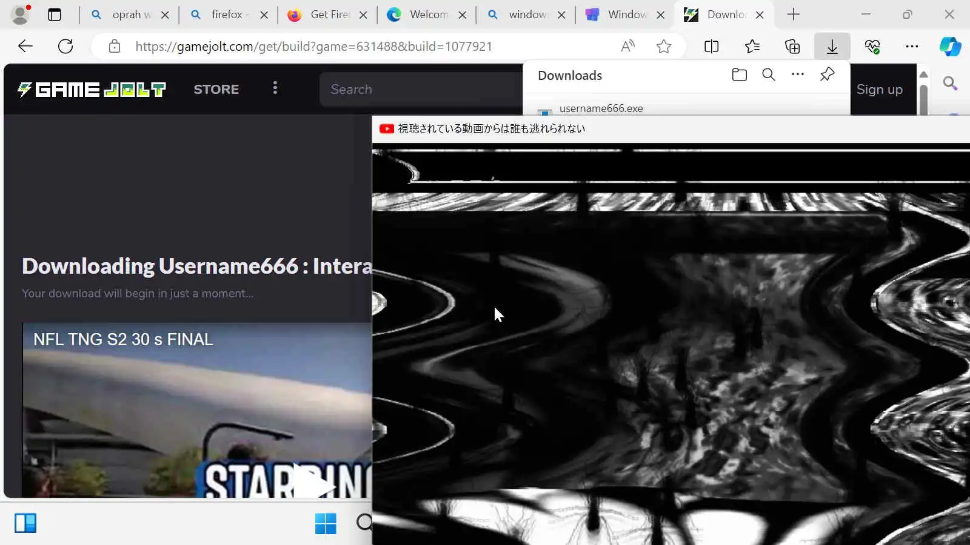
Task: Reload the current page
Action: click(x=65, y=46)
